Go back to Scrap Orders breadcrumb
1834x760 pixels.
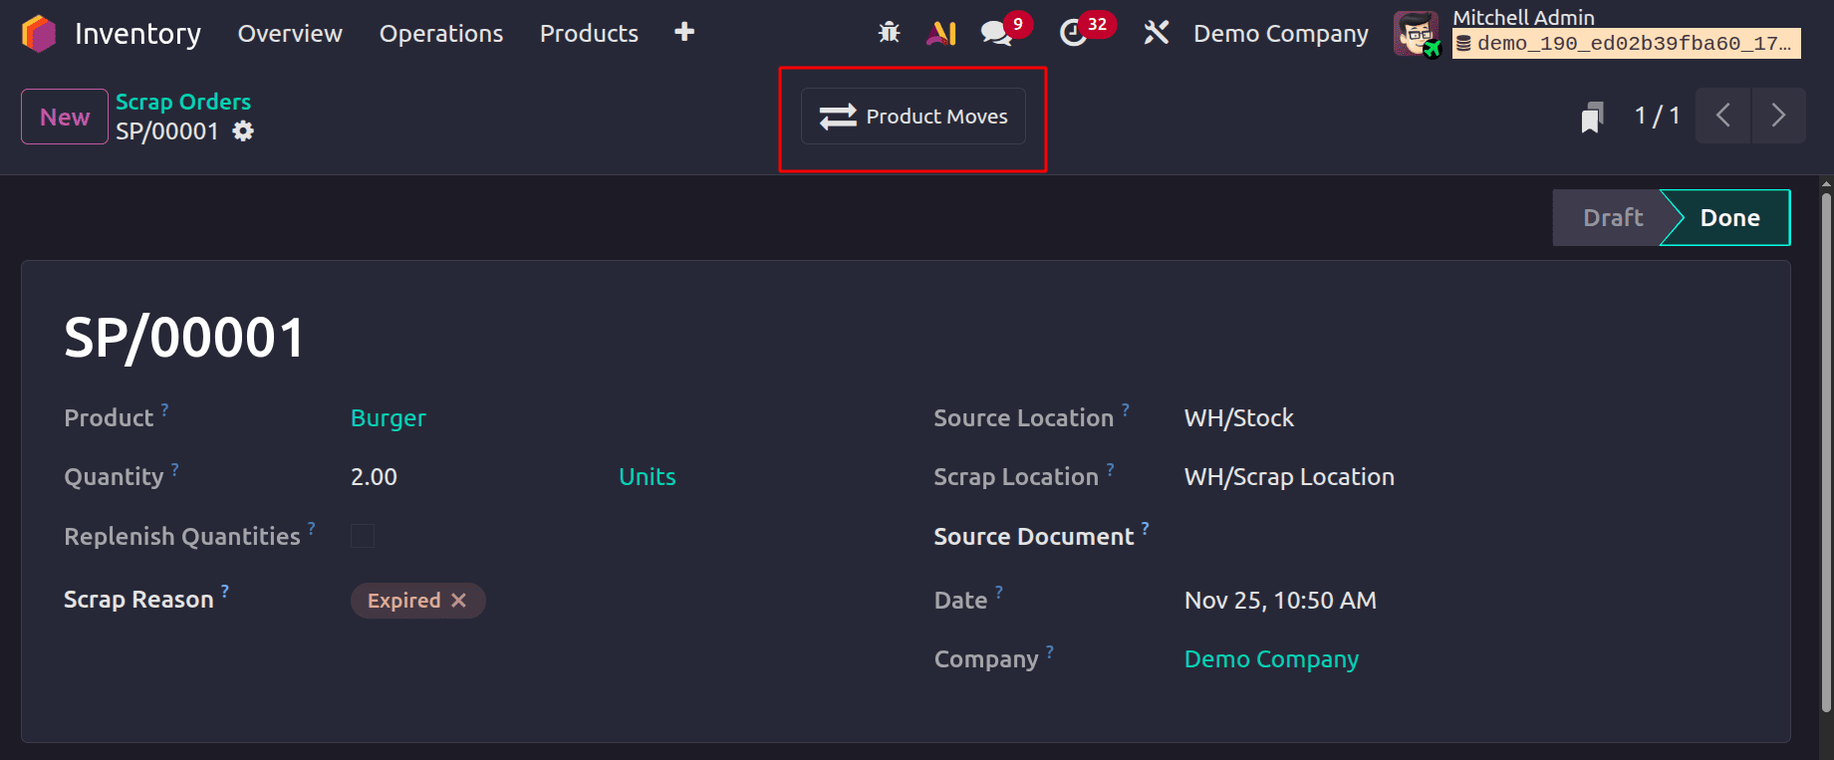[x=183, y=102]
